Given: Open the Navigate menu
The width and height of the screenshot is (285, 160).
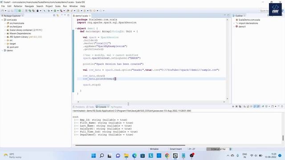Looking at the screenshot, I should point(29,6).
